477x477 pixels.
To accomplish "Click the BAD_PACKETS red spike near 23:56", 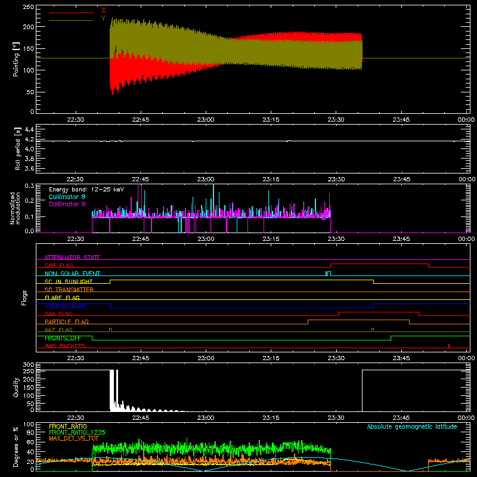I will point(449,346).
